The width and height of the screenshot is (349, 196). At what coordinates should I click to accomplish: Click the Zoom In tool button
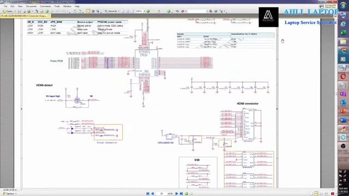coord(110,11)
